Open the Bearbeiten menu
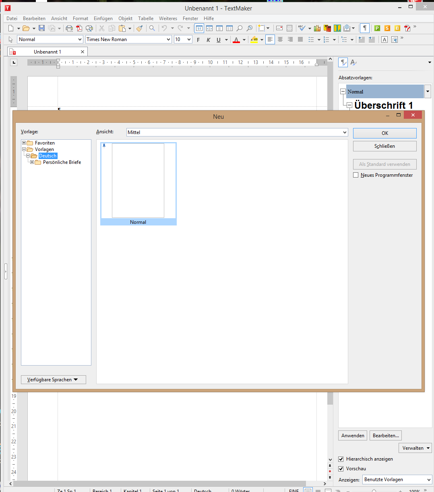The width and height of the screenshot is (434, 492). 34,19
